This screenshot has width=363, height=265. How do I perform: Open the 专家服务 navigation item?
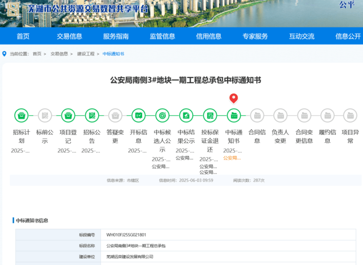pyautogui.click(x=255, y=36)
